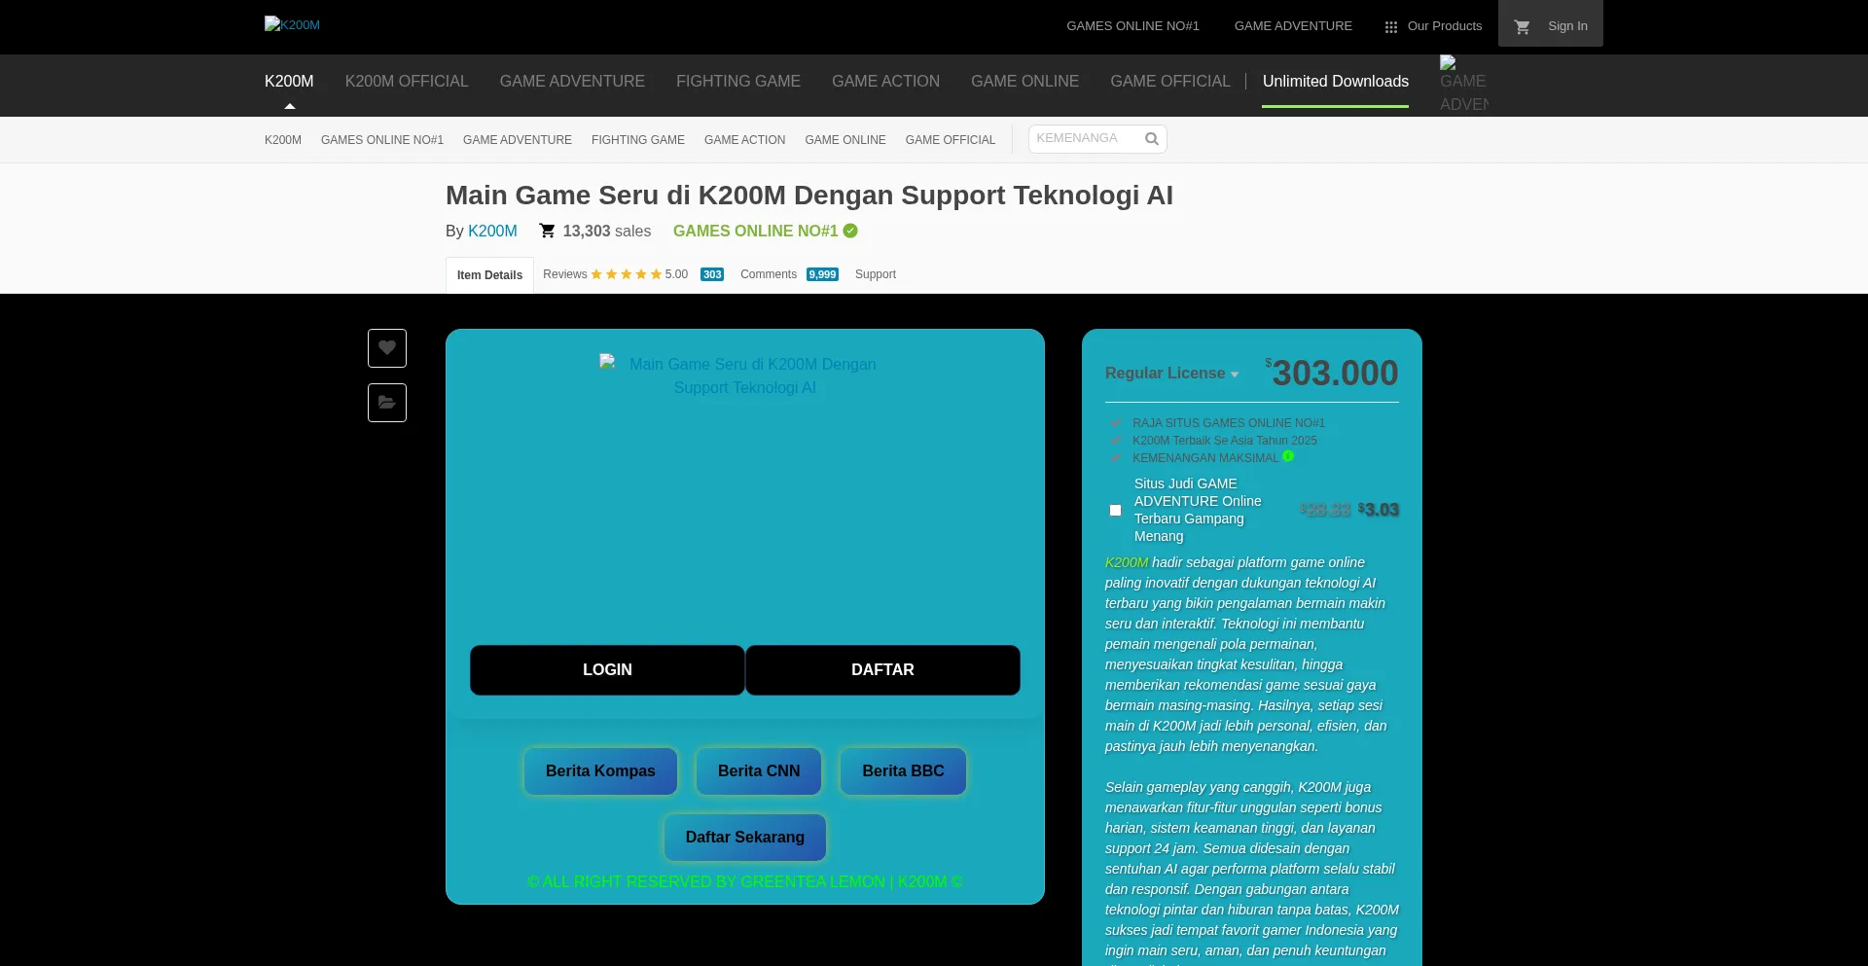
Task: Click K200M in the light sub-navigation
Action: coord(283,140)
